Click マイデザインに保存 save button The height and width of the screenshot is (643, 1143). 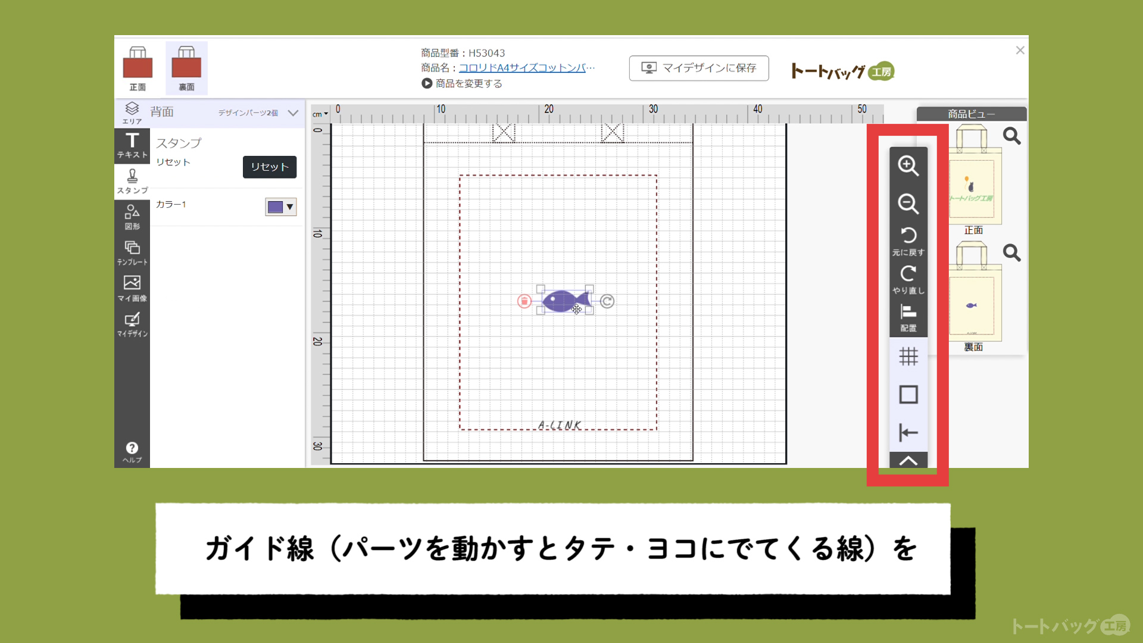tap(699, 68)
